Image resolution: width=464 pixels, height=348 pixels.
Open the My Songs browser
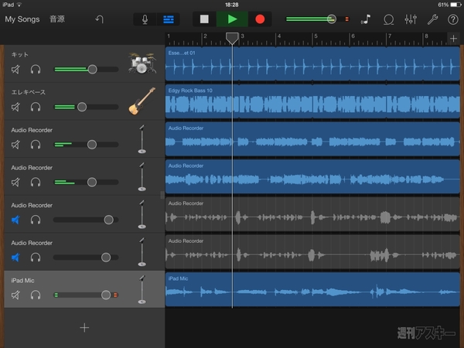[x=21, y=19]
